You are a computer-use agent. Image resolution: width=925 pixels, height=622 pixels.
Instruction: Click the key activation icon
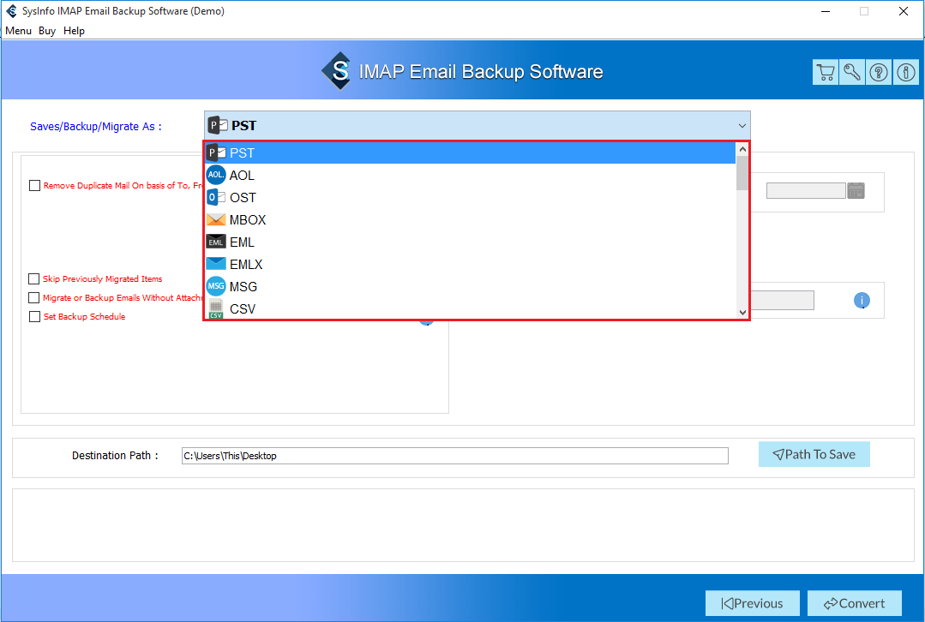pyautogui.click(x=852, y=73)
